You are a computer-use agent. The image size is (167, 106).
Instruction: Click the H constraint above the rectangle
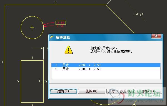(x=32, y=58)
